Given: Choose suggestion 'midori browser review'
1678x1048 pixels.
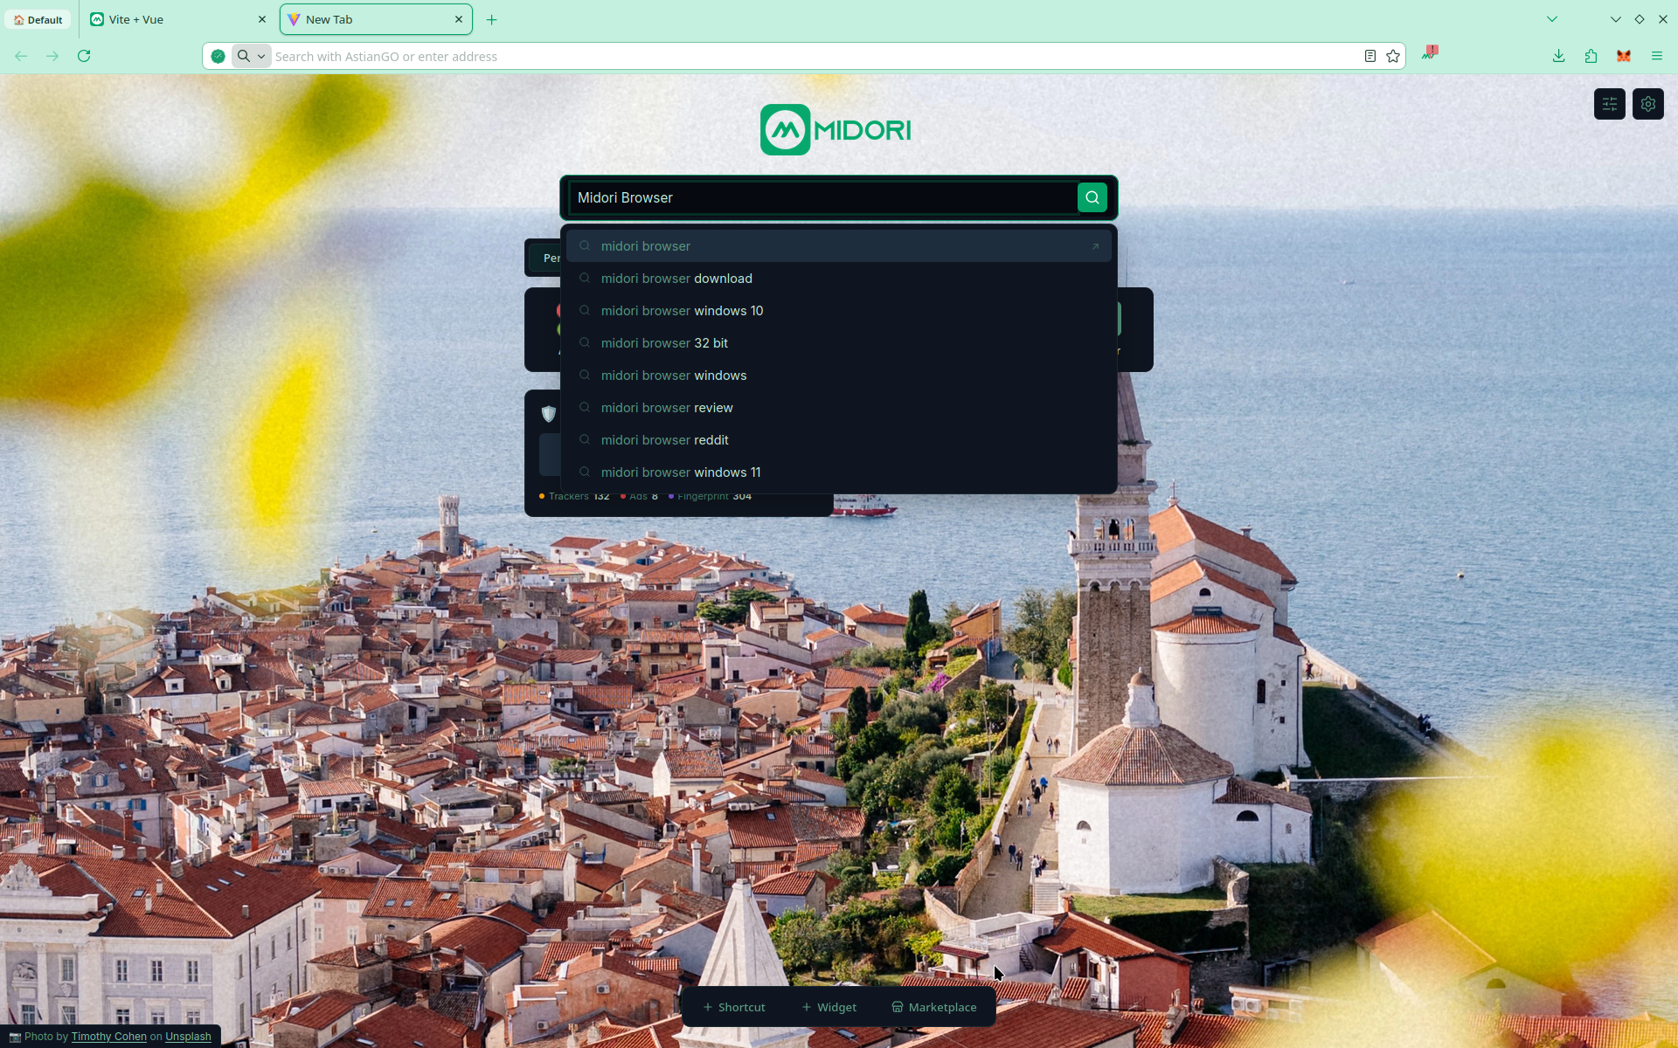Looking at the screenshot, I should (838, 408).
